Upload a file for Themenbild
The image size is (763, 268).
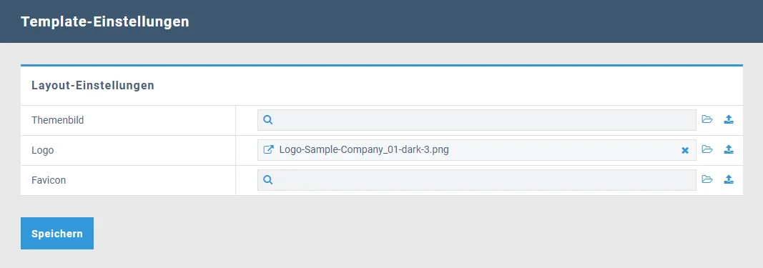pyautogui.click(x=729, y=119)
